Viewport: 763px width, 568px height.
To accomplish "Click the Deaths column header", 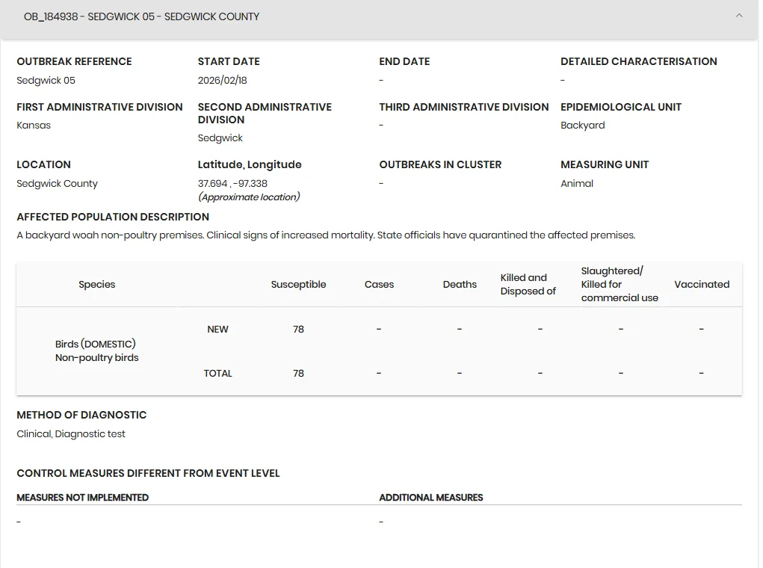I will coord(460,284).
